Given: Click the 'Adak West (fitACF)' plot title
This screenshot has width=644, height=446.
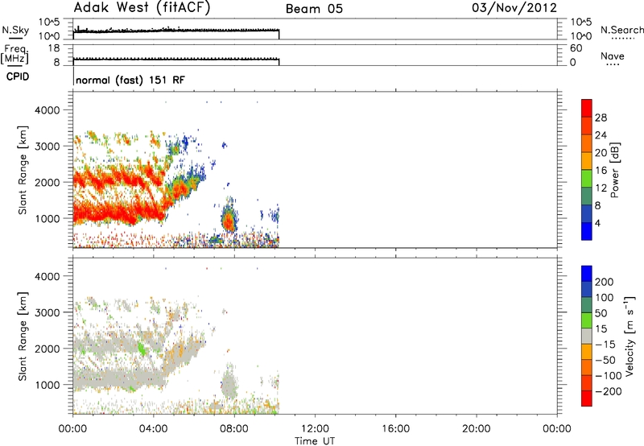Looking at the screenshot, I should pyautogui.click(x=142, y=8).
